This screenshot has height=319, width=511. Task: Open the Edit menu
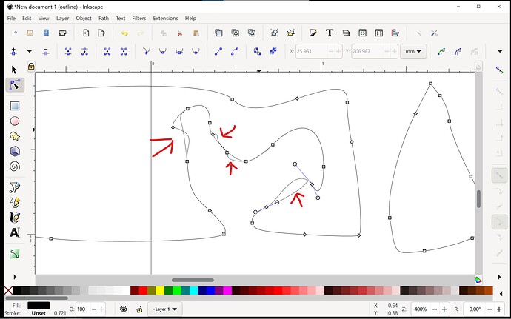click(27, 19)
